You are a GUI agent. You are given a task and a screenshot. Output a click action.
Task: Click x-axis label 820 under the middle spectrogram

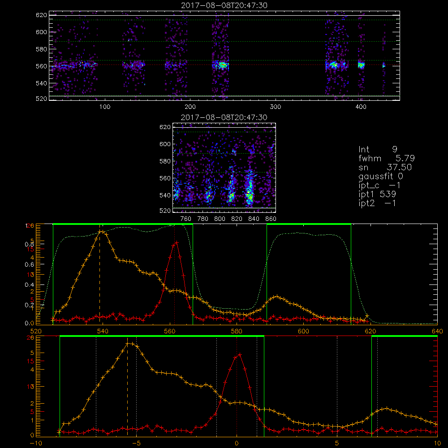(237, 219)
